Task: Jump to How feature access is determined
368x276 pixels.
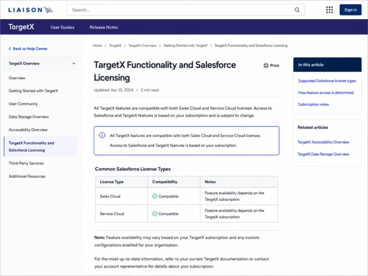Action: (x=326, y=92)
